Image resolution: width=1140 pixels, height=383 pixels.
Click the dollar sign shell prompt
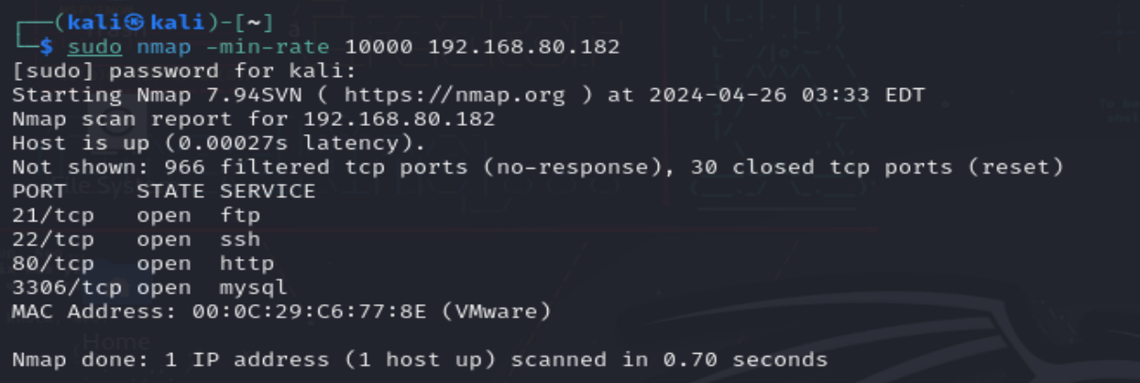pos(46,47)
